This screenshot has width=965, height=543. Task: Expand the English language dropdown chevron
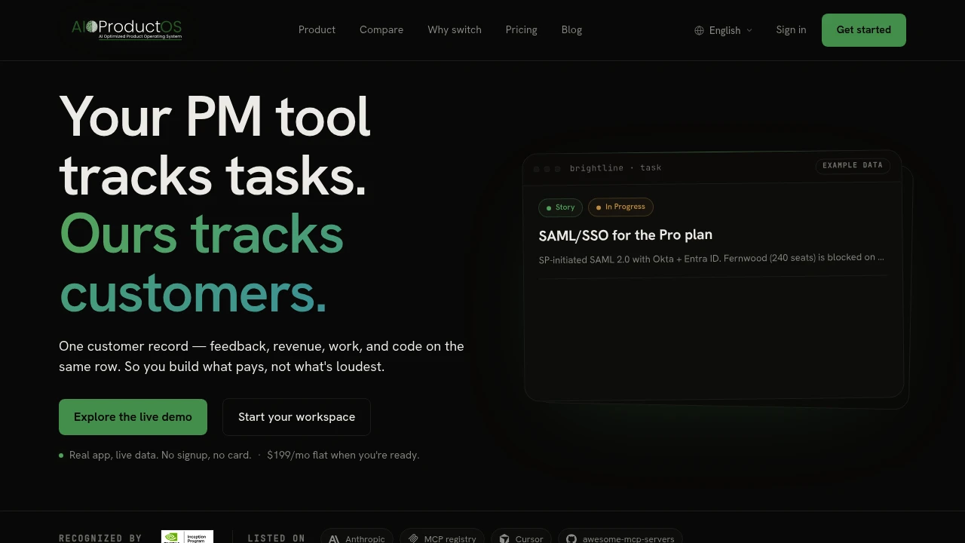[x=749, y=30]
